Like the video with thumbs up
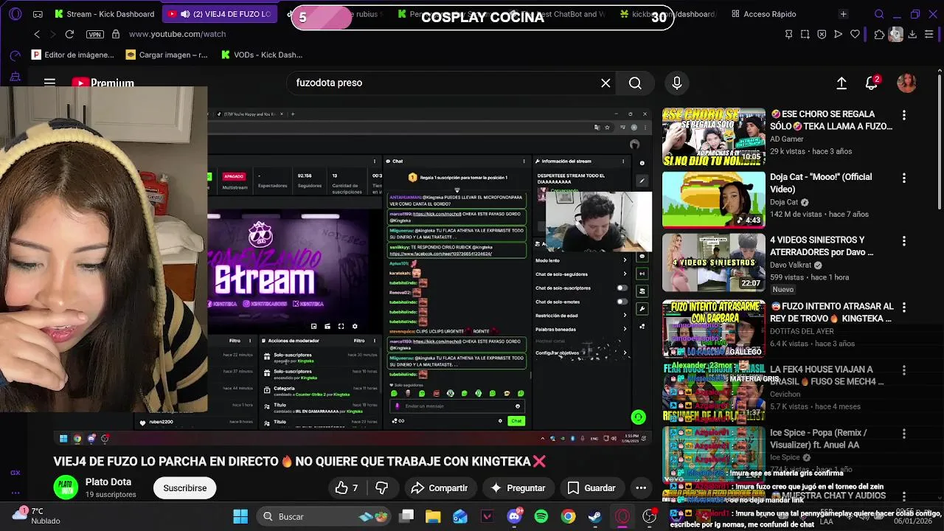This screenshot has height=531, width=944. [x=346, y=487]
